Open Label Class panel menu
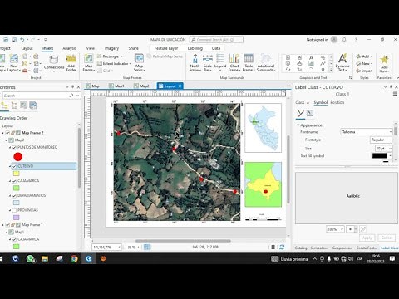399x299 pixels. tap(395, 94)
